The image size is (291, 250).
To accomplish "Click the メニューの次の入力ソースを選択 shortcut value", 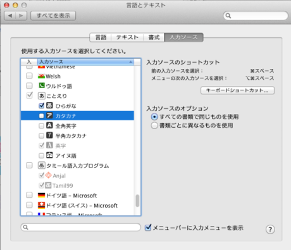I will [260, 78].
